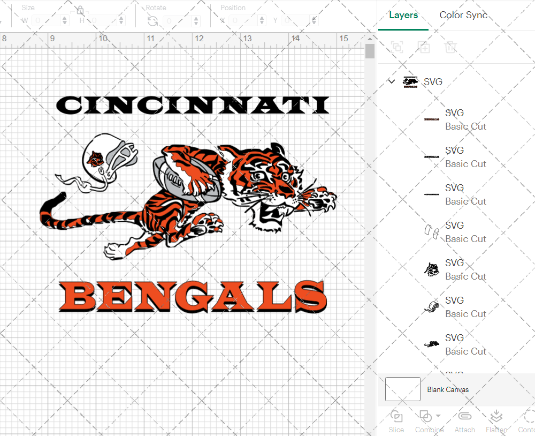Open the Color Sync tab
The image size is (535, 436).
[463, 15]
